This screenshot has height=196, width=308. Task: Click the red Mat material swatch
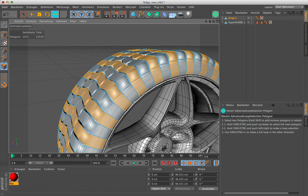[x=14, y=177]
